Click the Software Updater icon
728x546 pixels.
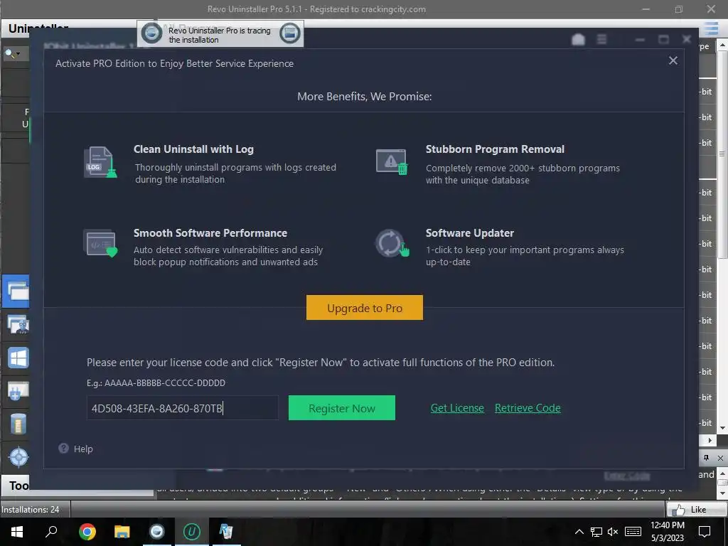coord(392,243)
